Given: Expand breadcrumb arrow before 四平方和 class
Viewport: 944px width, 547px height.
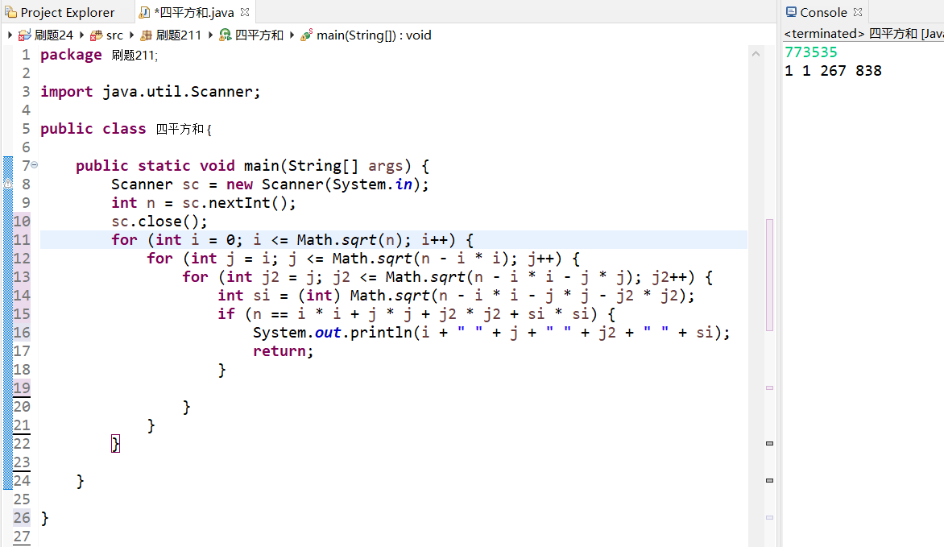Looking at the screenshot, I should coord(211,35).
